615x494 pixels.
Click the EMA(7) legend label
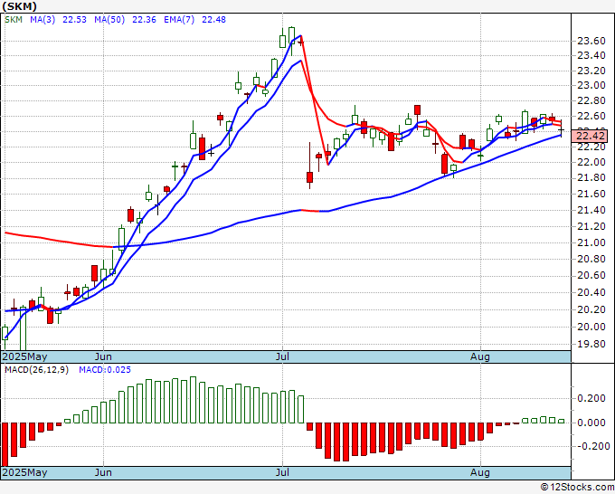(179, 20)
